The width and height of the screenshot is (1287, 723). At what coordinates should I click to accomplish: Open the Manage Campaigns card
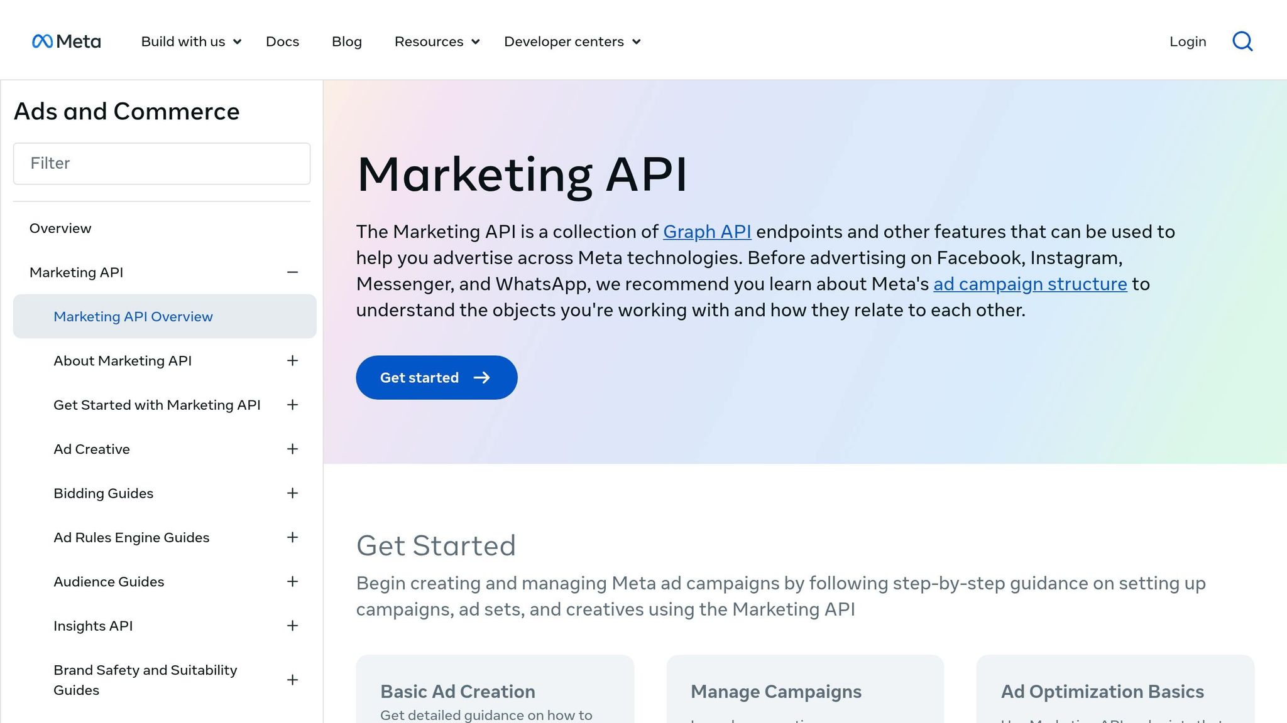pos(805,689)
